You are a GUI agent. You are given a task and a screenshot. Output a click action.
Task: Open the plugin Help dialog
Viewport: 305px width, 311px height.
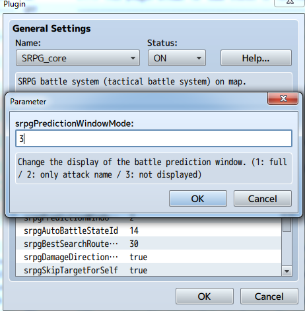tap(256, 58)
